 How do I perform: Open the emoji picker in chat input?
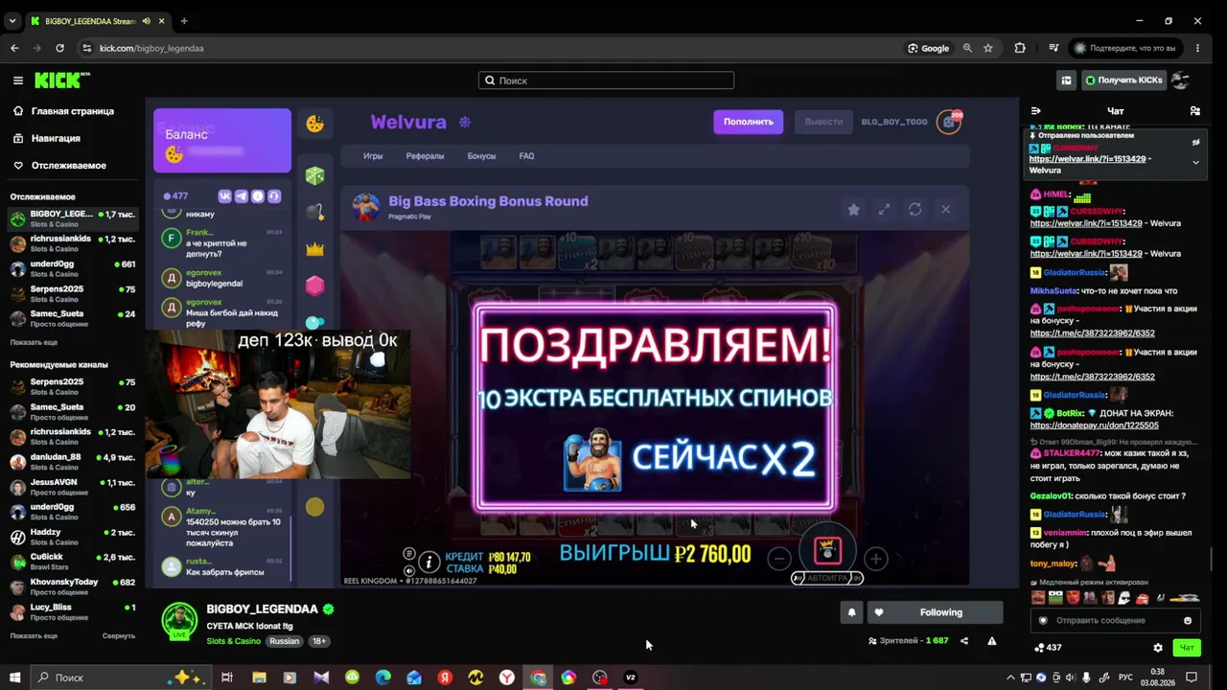pos(1188,620)
